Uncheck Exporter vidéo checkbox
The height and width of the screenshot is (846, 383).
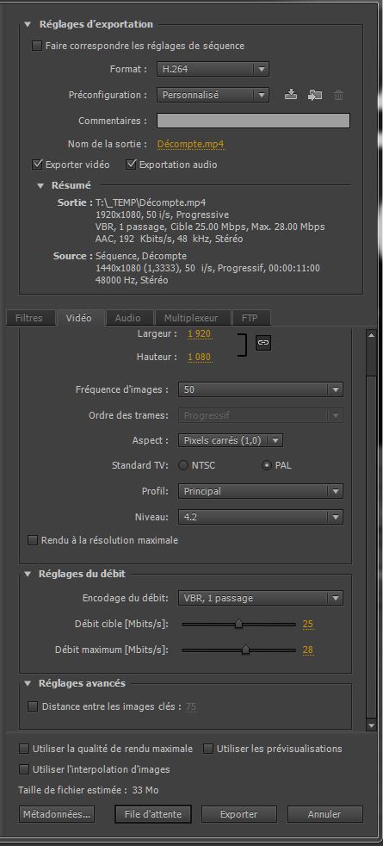37,164
